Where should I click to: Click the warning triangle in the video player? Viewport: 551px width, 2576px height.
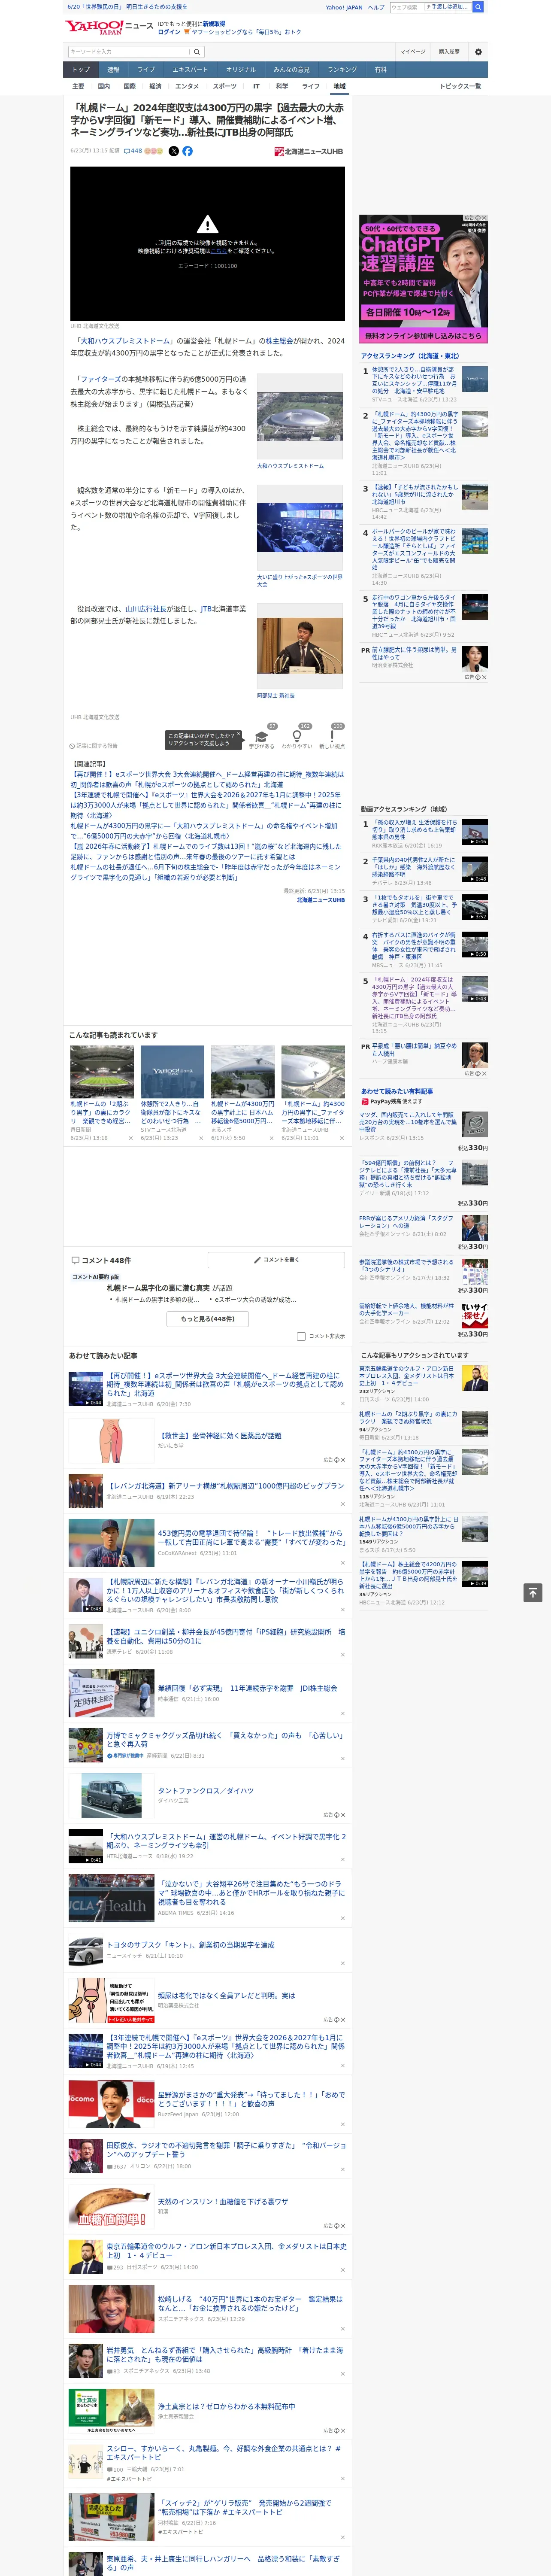pos(207,225)
